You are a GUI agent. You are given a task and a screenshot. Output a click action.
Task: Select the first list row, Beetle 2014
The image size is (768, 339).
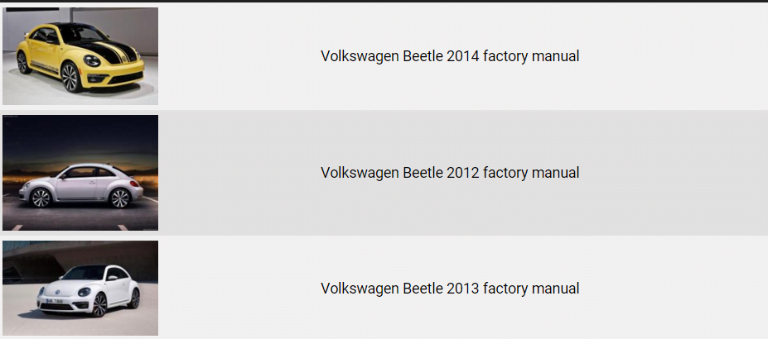(x=663, y=56)
